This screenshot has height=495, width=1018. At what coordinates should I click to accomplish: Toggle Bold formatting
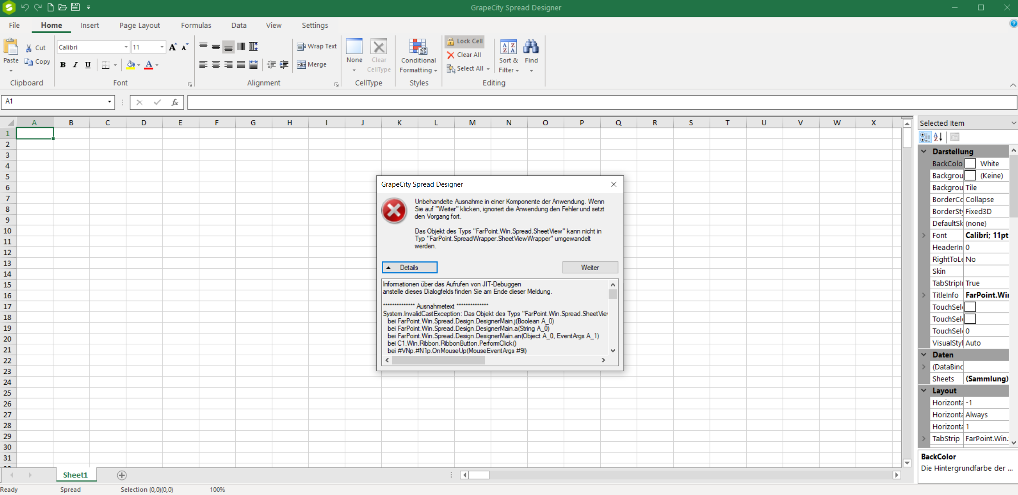click(x=63, y=65)
